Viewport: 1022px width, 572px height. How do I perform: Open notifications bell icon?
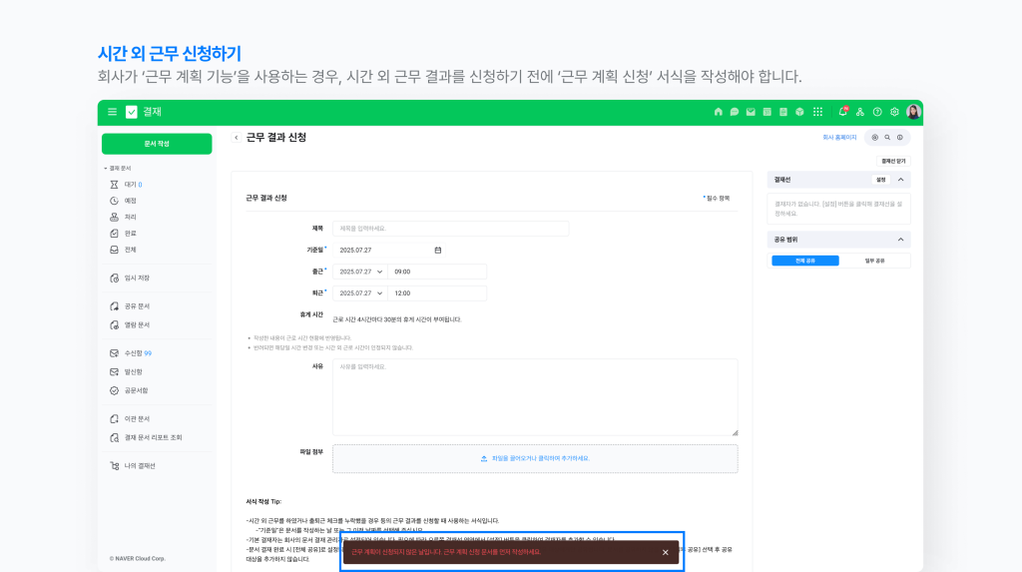[x=842, y=112]
